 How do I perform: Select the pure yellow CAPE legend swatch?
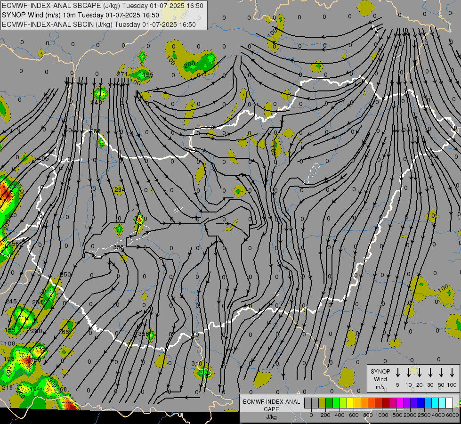pos(350,403)
